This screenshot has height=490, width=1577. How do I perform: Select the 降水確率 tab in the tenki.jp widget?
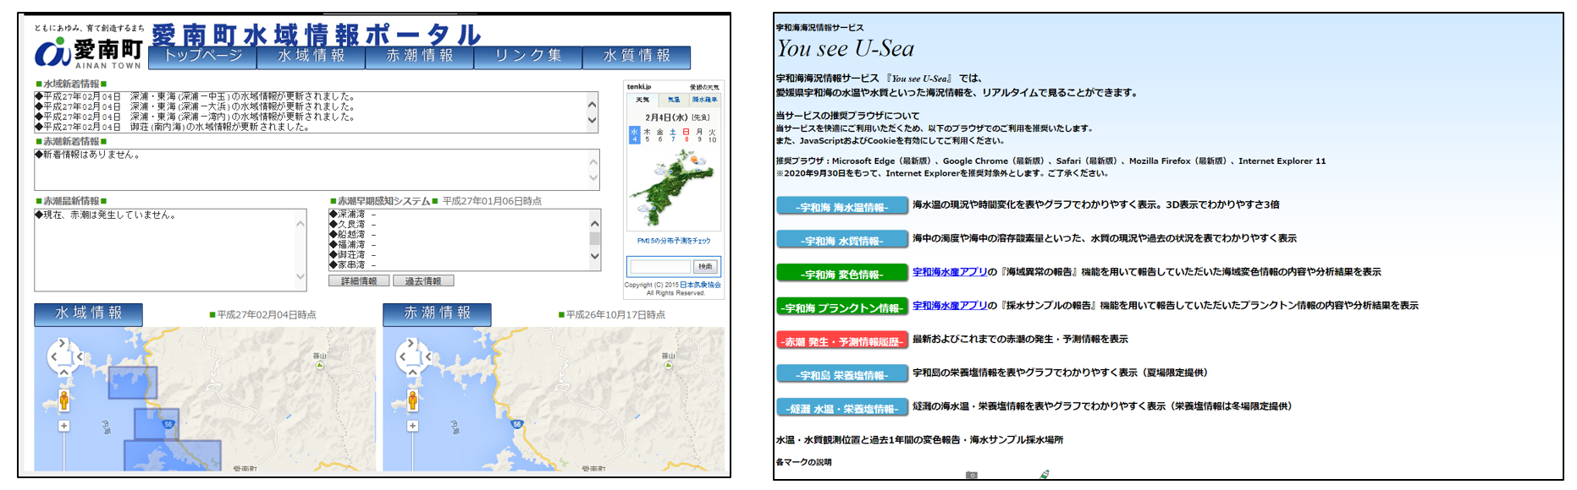click(x=705, y=100)
